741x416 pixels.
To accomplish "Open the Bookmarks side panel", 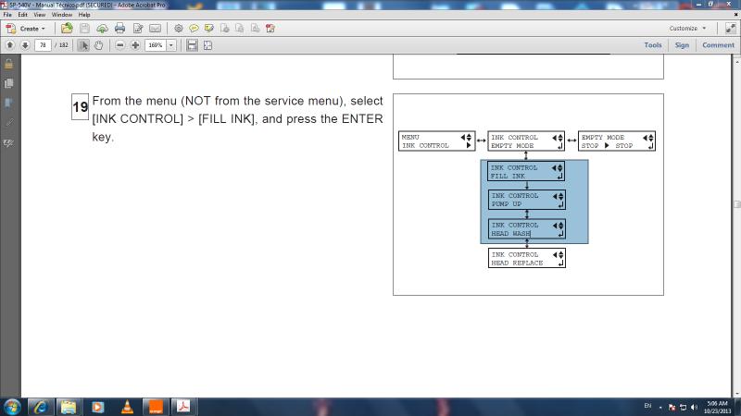I will click(8, 104).
